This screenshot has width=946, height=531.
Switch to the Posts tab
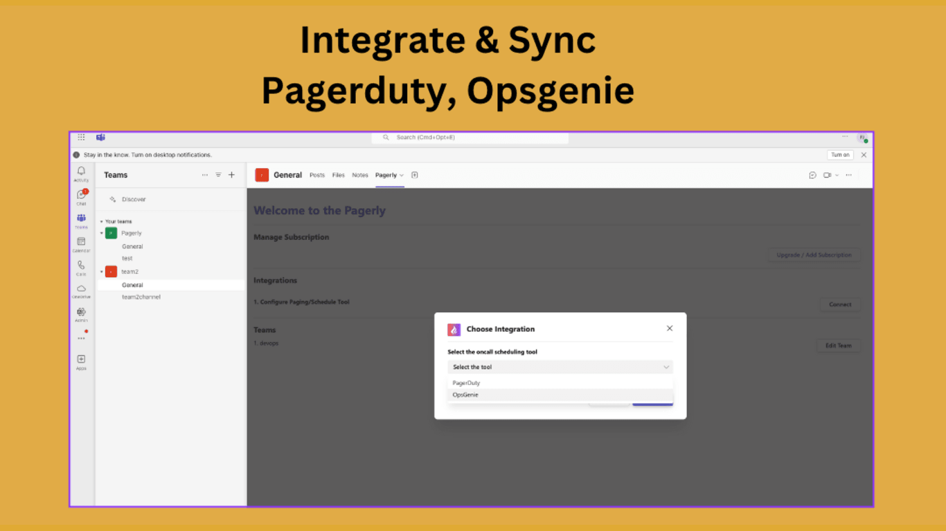317,175
